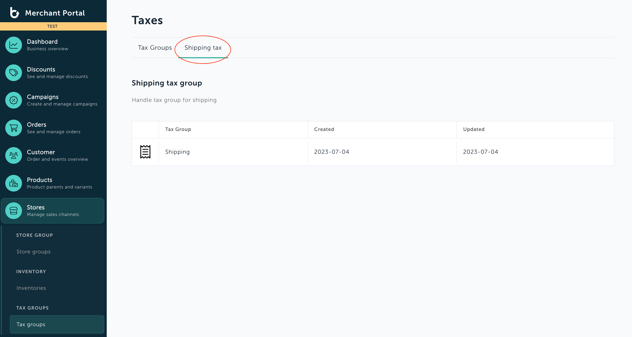The width and height of the screenshot is (632, 337).
Task: Click the Discounts tag icon
Action: [14, 73]
